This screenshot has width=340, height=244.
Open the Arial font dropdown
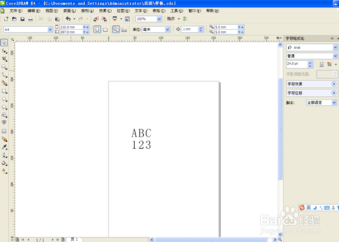click(335, 48)
